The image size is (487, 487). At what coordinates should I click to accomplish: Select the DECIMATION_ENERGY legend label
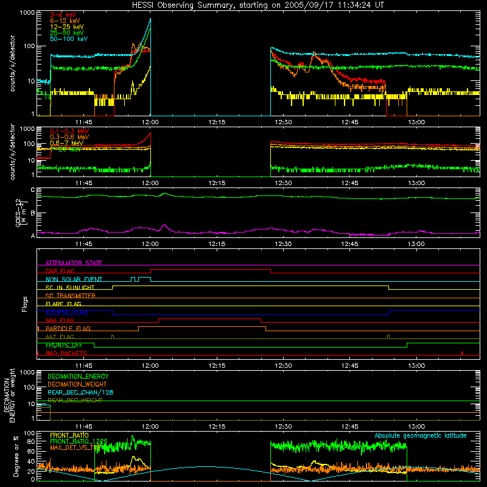pos(78,376)
